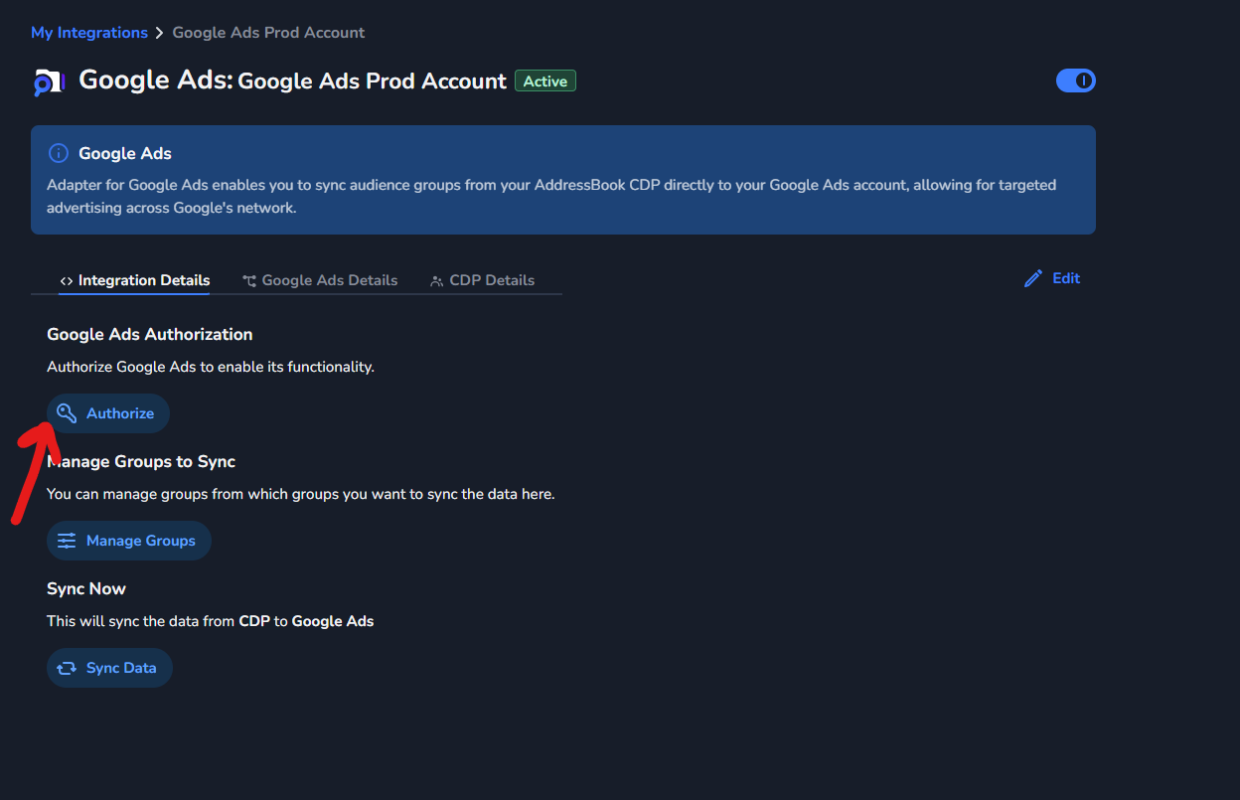Click the info icon in the Google Ads banner

tap(60, 153)
